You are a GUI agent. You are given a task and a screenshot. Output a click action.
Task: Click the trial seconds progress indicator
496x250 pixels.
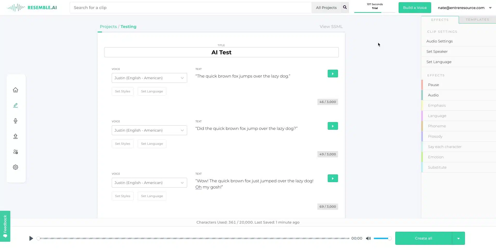click(375, 7)
